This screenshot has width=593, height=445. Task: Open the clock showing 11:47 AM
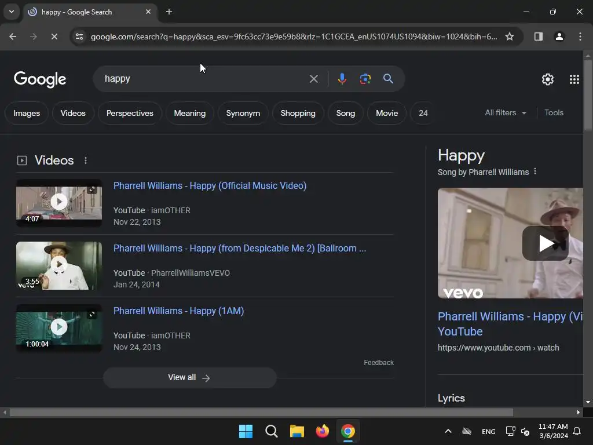coord(553,431)
